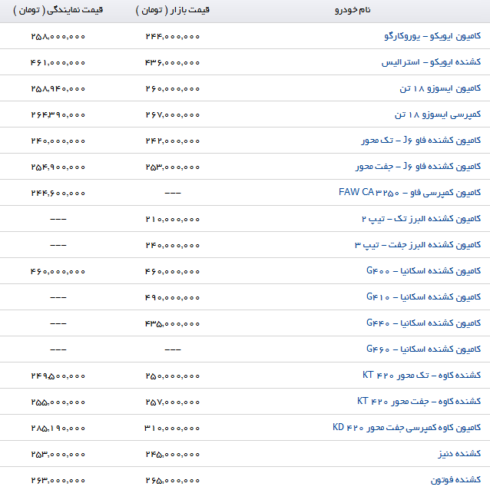Select dealer price 254,900,000 for FAW J6 جفت محور
This screenshot has height=490, width=490.
pyautogui.click(x=58, y=167)
